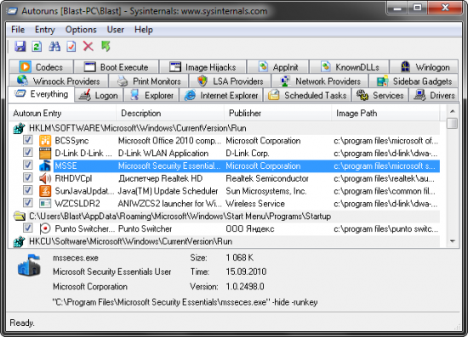
Task: Switch to the LSA Providers tab
Action: [230, 81]
